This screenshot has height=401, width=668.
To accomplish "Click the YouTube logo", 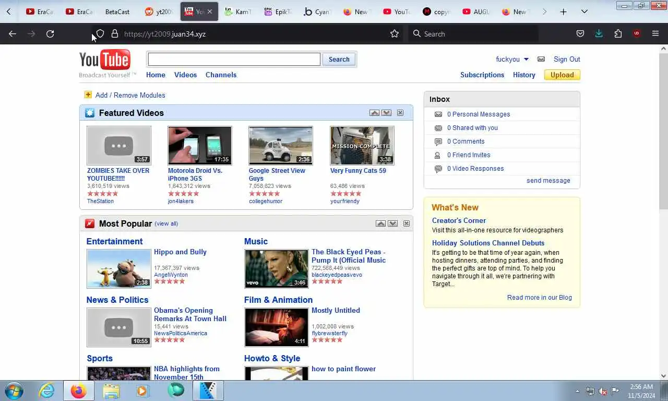I will click(104, 61).
